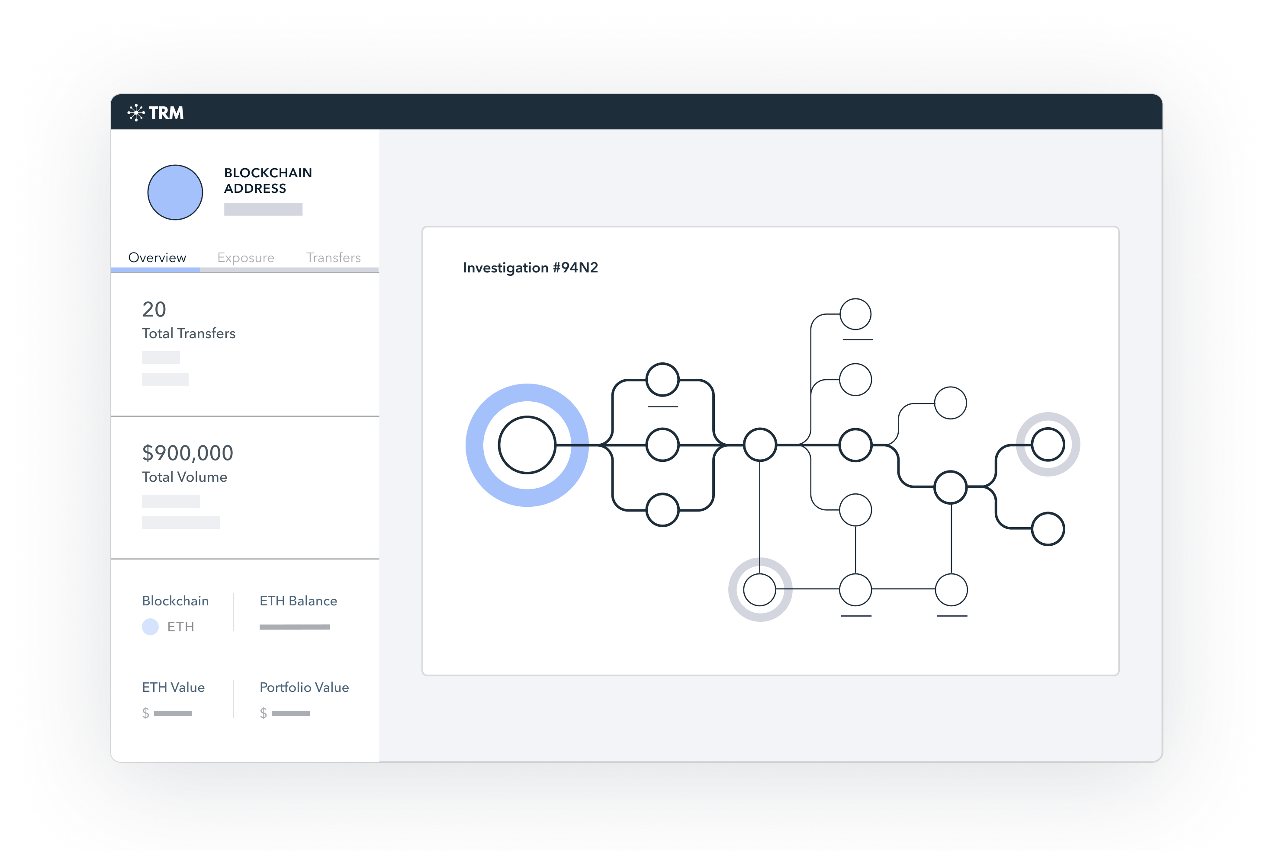Click the ETH Balance value bar
Viewport: 1273px width, 851px height.
[x=294, y=627]
